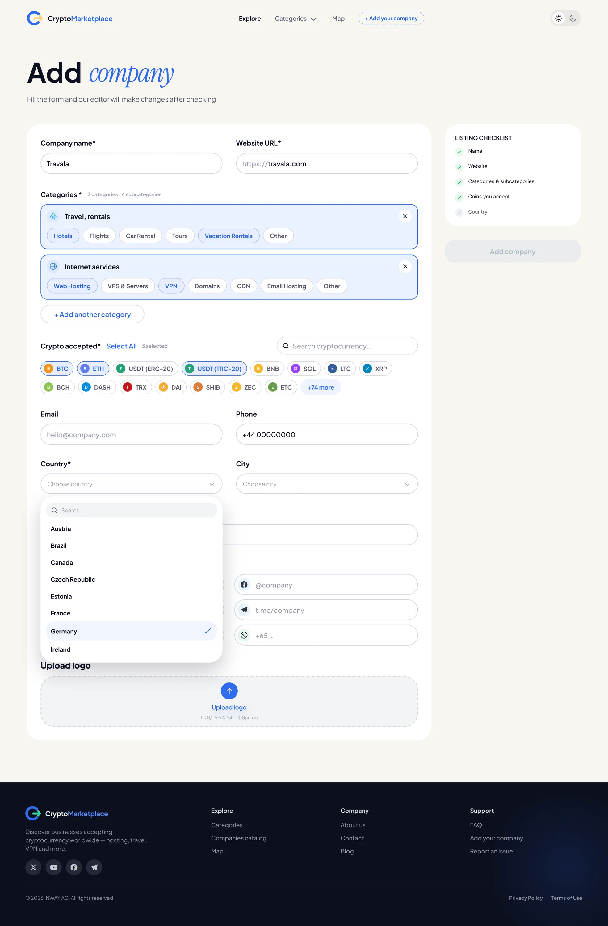The image size is (608, 926).
Task: Click the + Add your company header button
Action: point(391,18)
